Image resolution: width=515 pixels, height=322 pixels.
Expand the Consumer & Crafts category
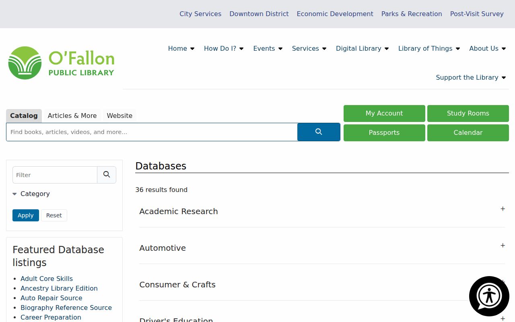click(322, 285)
